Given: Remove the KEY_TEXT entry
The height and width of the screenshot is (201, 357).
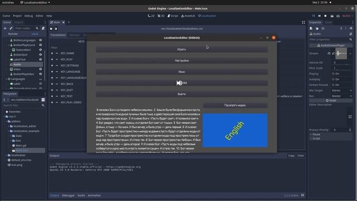Looking at the screenshot, I should pos(57,96).
